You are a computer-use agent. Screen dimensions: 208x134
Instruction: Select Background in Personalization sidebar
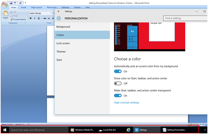pyautogui.click(x=82, y=27)
